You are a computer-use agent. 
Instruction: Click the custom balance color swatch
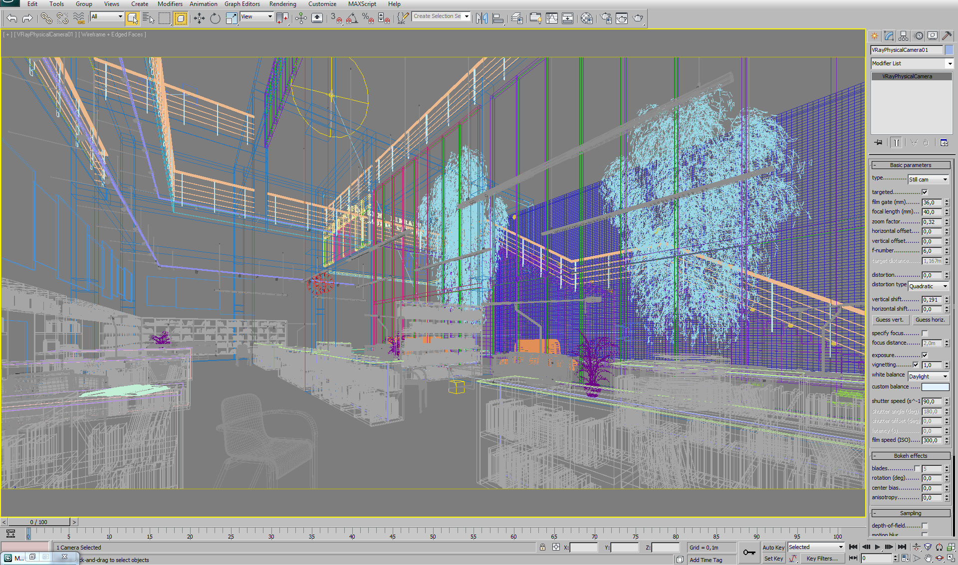[x=935, y=387]
